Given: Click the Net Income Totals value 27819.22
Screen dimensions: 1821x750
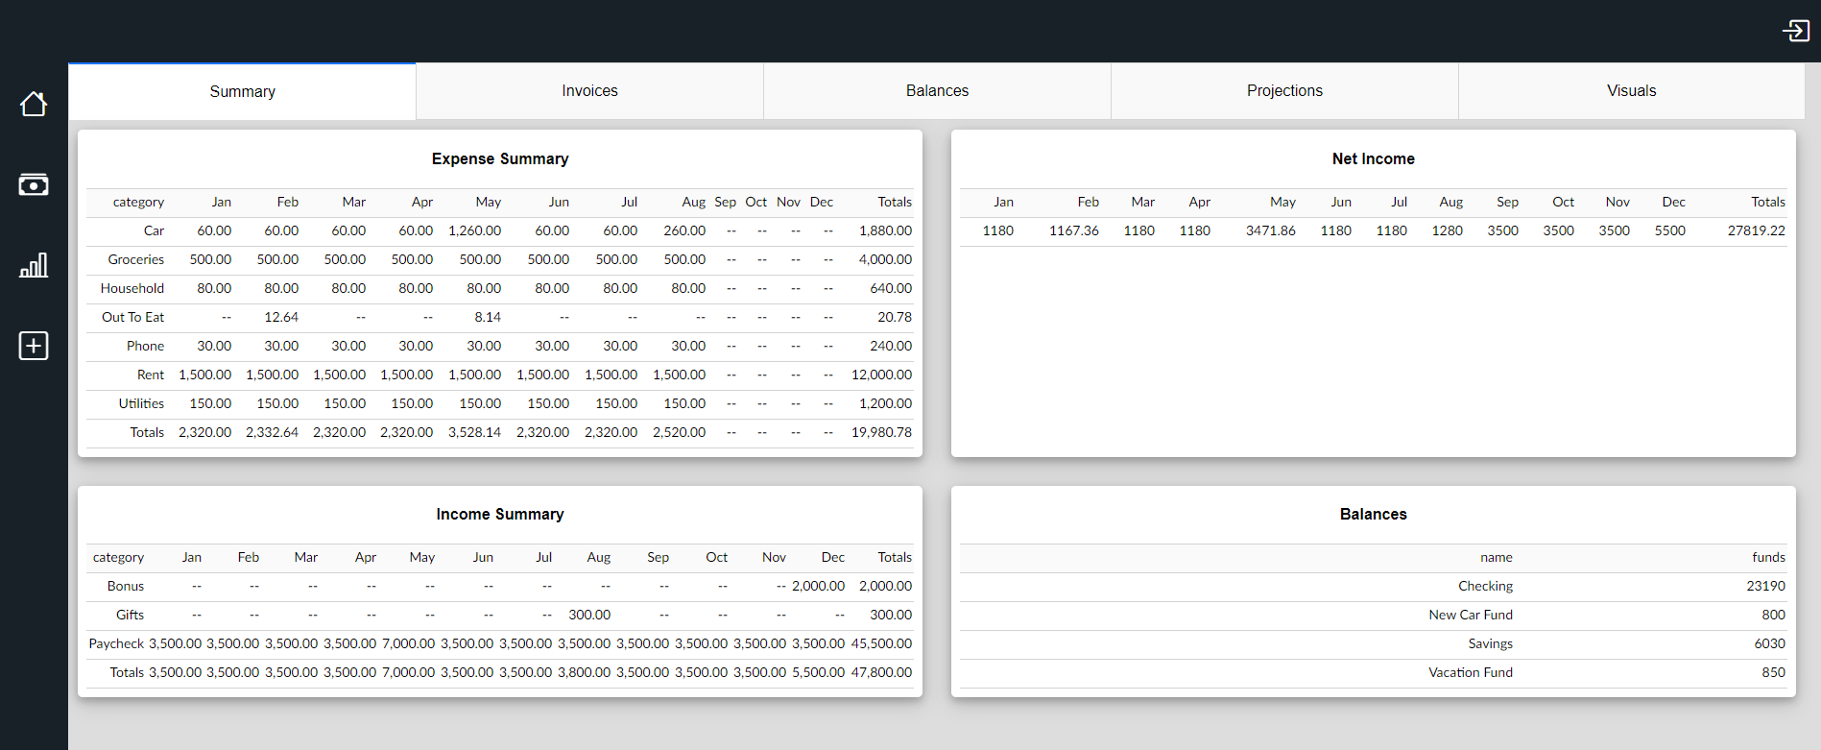Looking at the screenshot, I should click(1756, 231).
